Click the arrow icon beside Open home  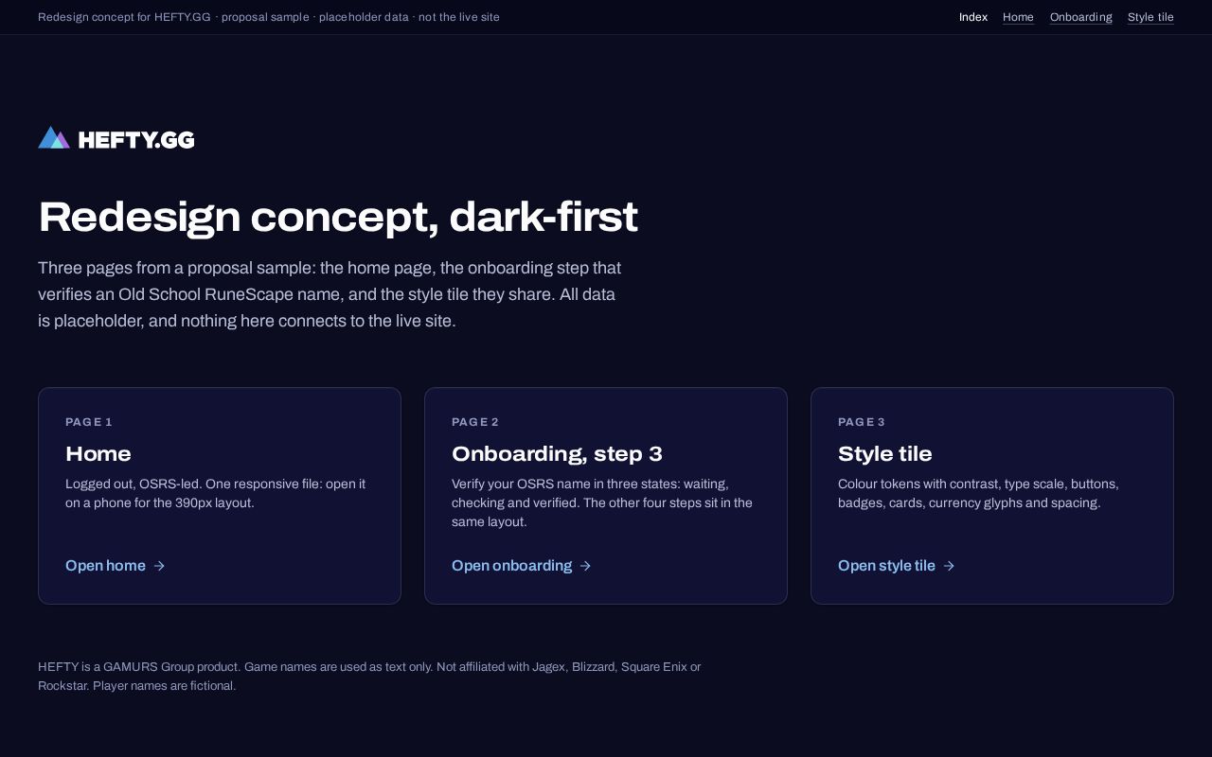tap(159, 566)
